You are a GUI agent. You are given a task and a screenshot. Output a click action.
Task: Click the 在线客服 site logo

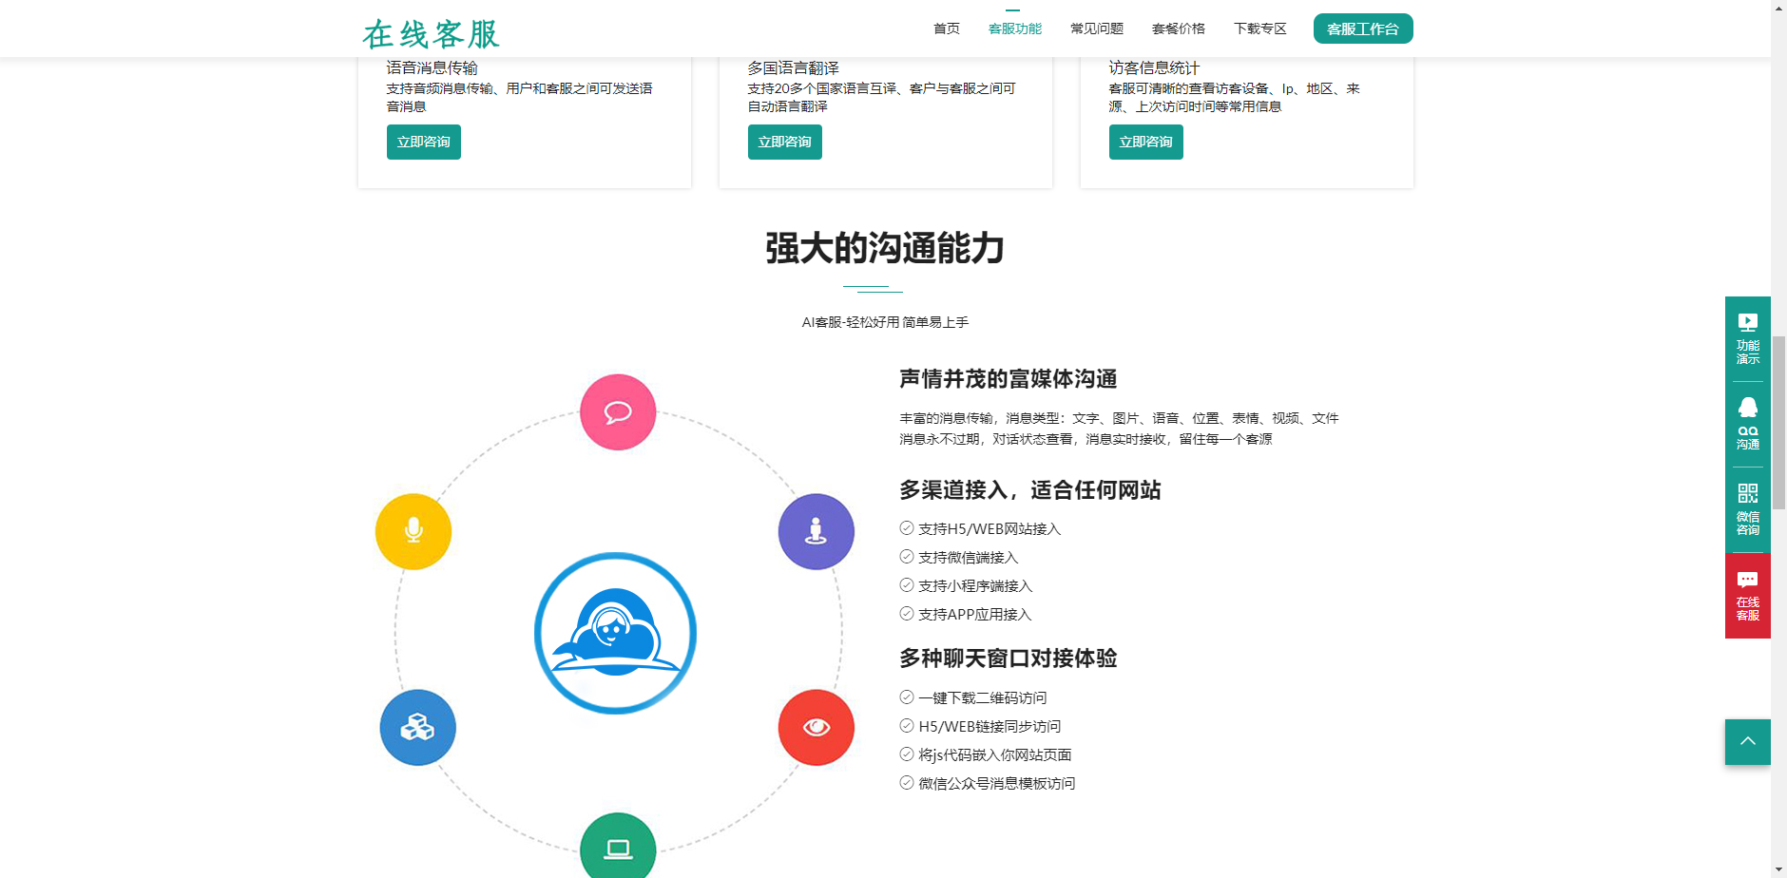[431, 33]
